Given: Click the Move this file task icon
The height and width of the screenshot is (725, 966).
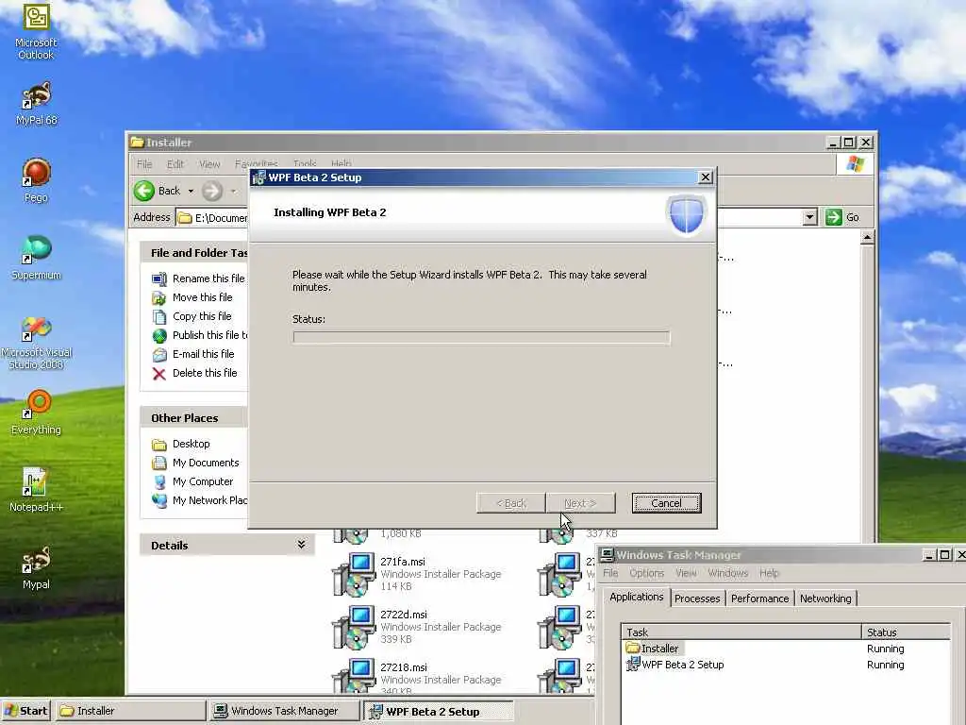Looking at the screenshot, I should 158,297.
